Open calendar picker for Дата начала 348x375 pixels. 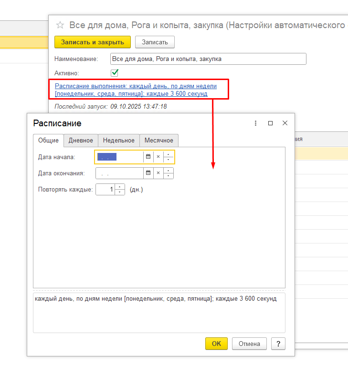pyautogui.click(x=148, y=157)
